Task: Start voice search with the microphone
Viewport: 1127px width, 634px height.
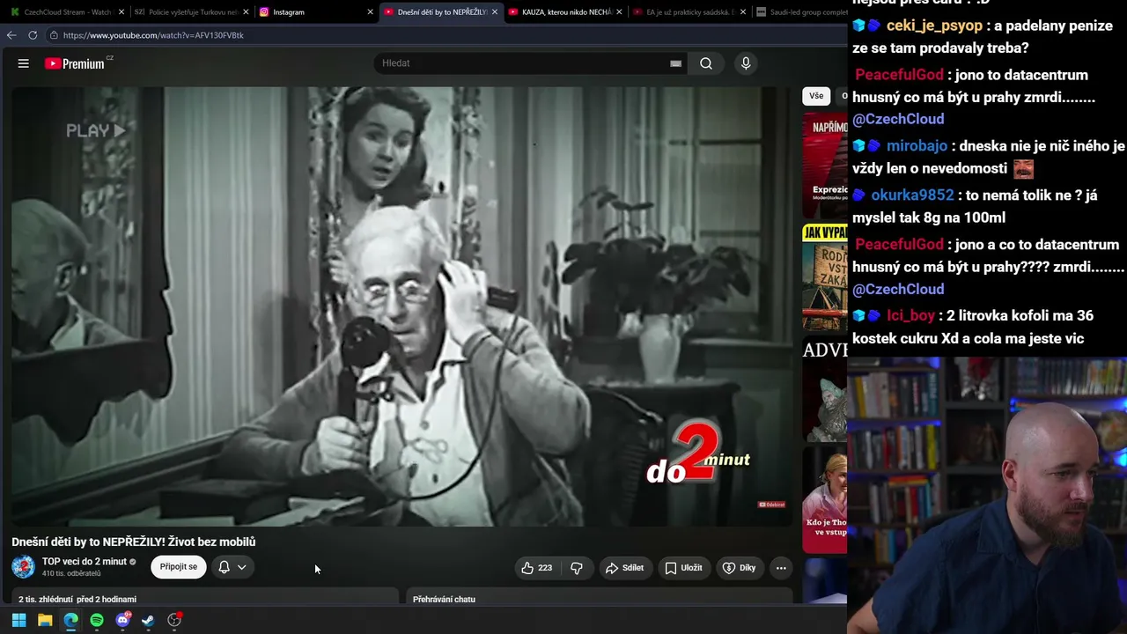Action: click(x=746, y=63)
